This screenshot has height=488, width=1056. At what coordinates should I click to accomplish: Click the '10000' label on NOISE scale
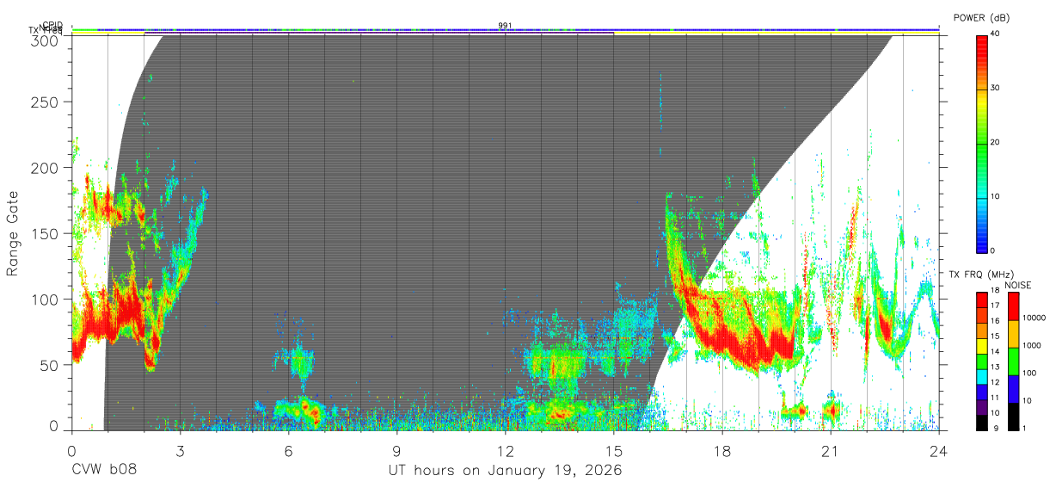point(1034,319)
